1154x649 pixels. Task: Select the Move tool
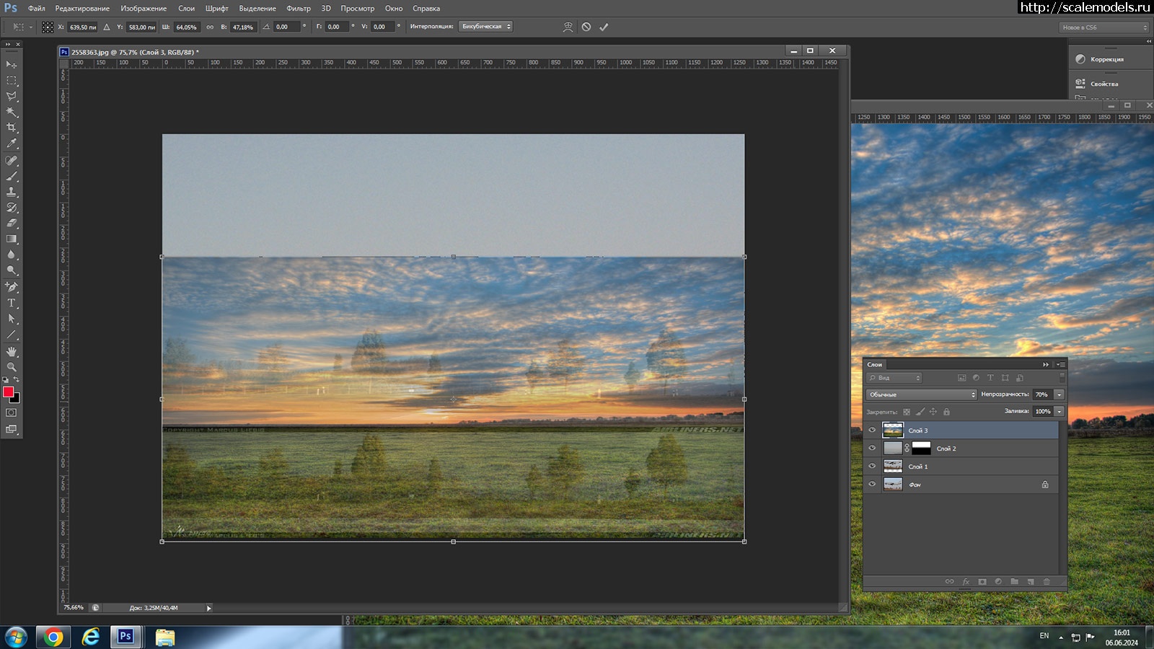[x=12, y=65]
